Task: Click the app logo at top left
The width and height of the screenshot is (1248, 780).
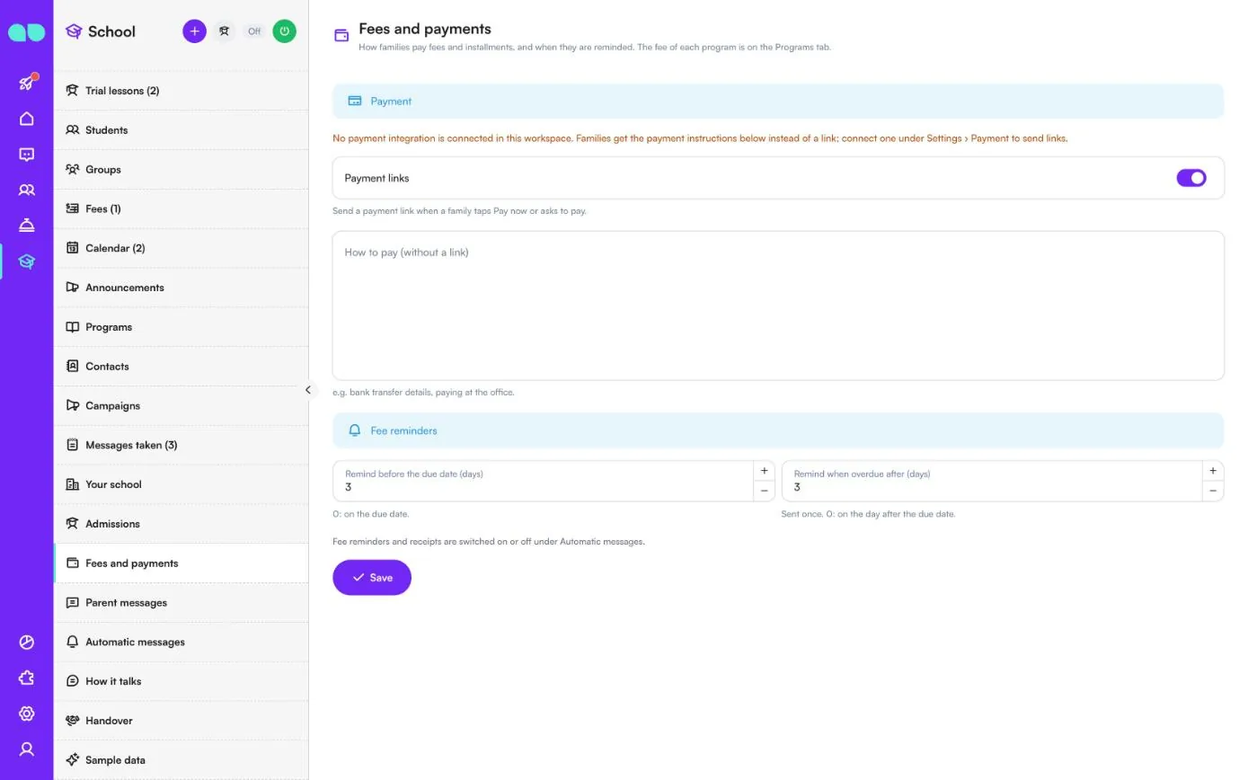Action: (x=27, y=32)
